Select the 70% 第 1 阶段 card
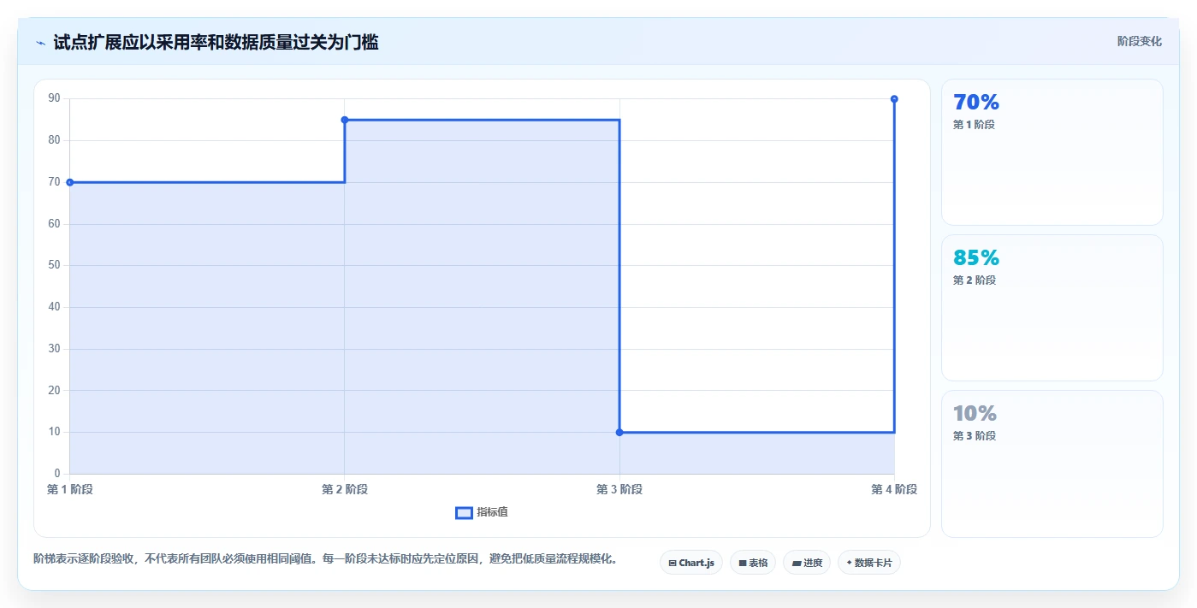This screenshot has height=608, width=1197. pos(1052,152)
